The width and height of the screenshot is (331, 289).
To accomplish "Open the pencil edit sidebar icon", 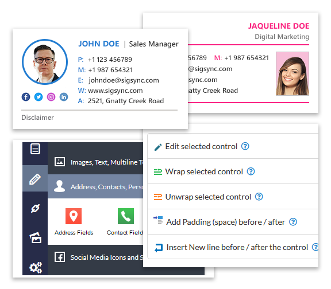I will pos(35,179).
